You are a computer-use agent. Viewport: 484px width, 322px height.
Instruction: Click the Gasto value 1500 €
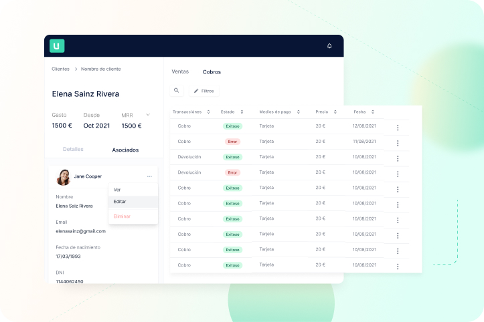[62, 126]
